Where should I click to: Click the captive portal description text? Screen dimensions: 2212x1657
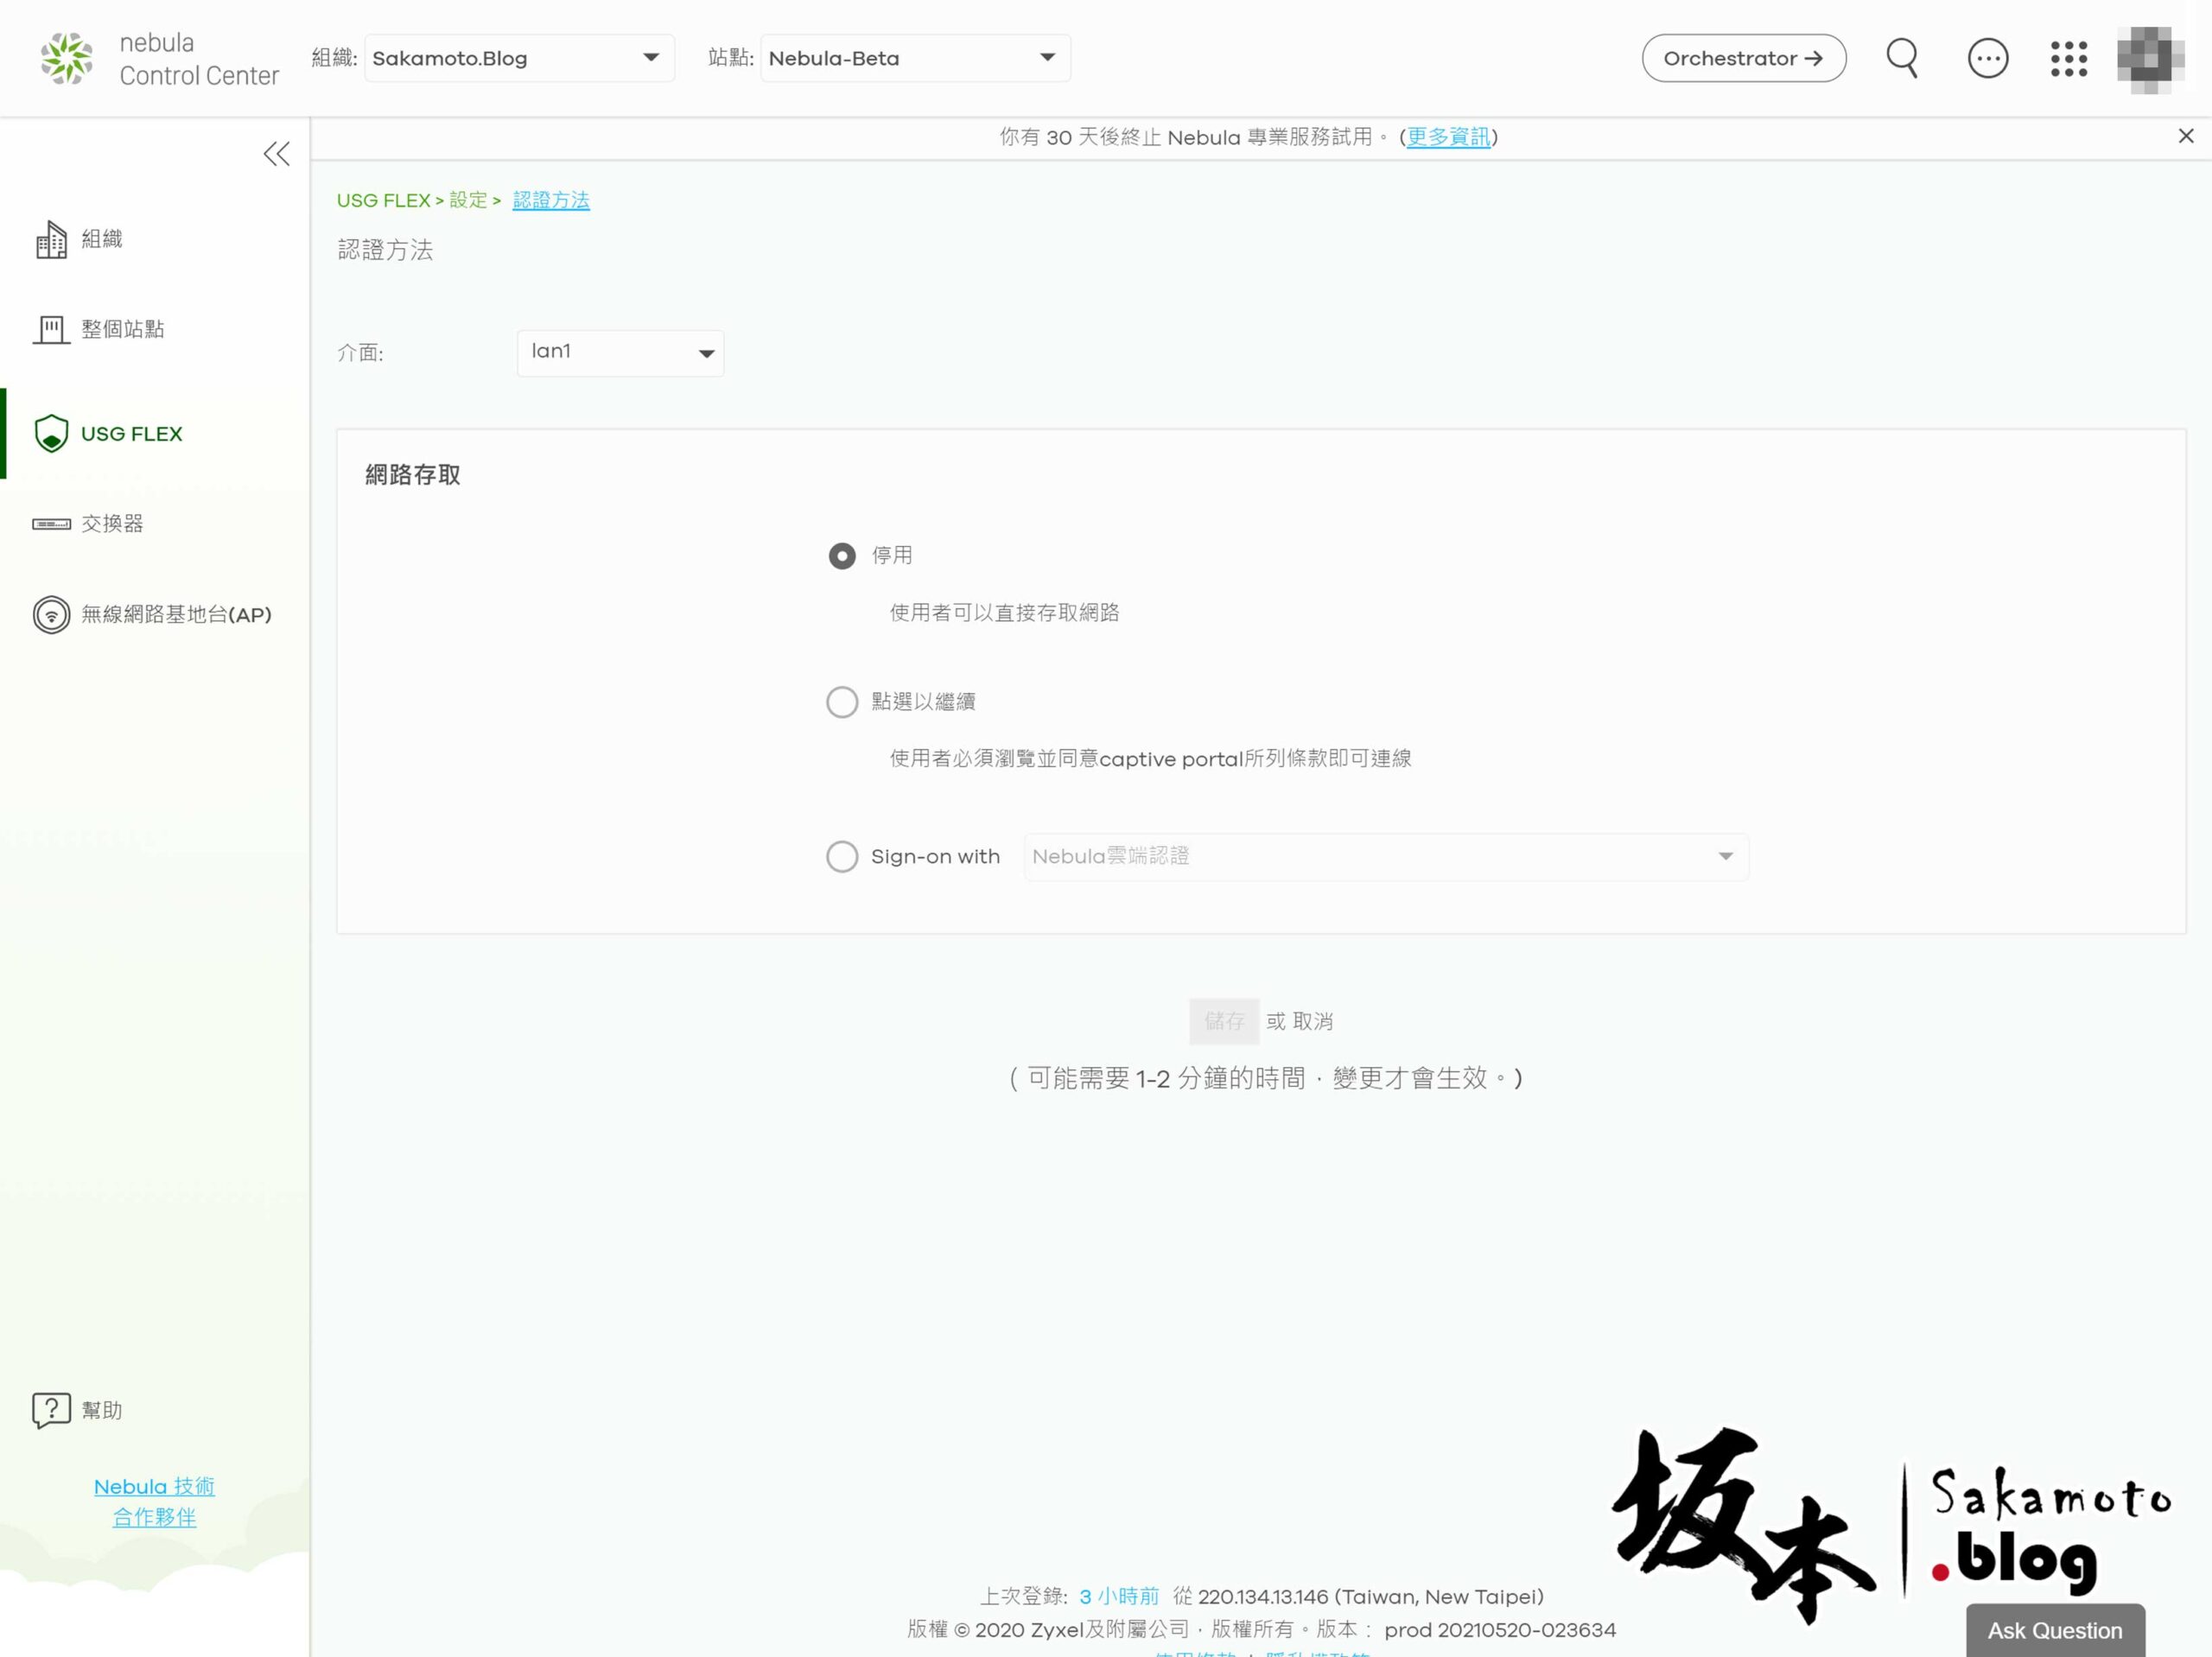1150,759
